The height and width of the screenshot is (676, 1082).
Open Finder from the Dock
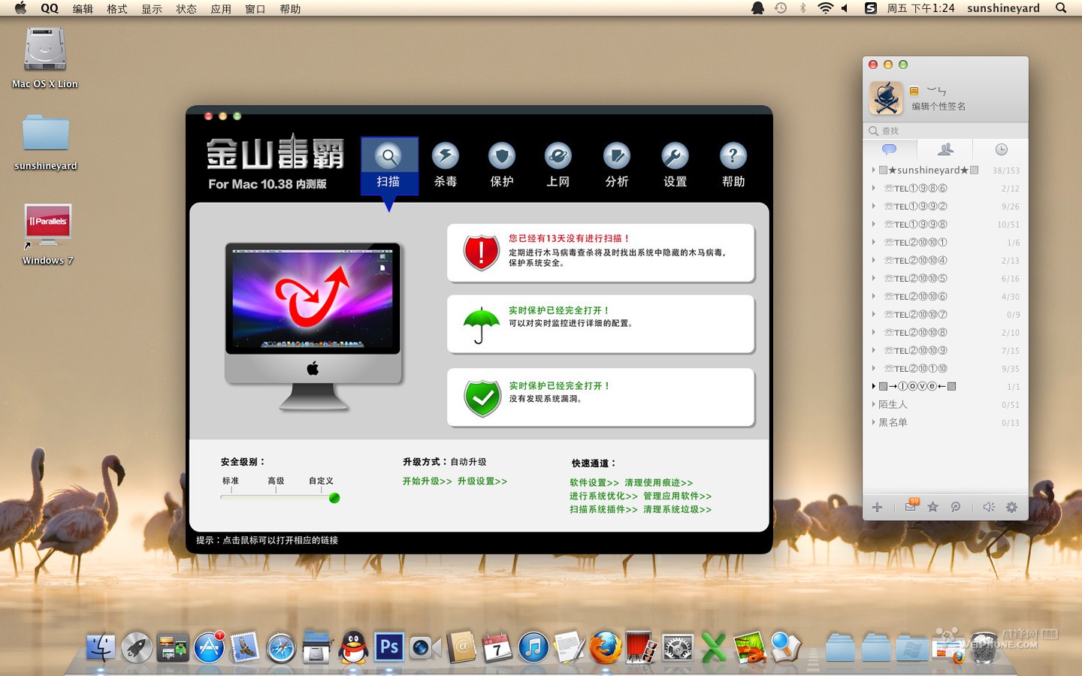click(101, 647)
